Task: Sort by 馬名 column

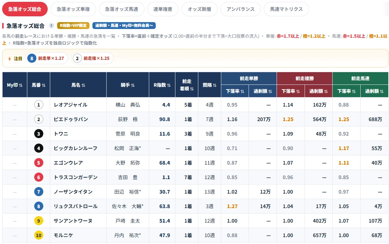Action: tap(78, 85)
